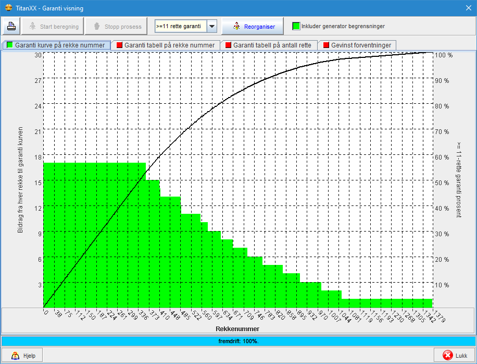Click the Hjelp book icon
The image size is (477, 364).
coord(15,356)
